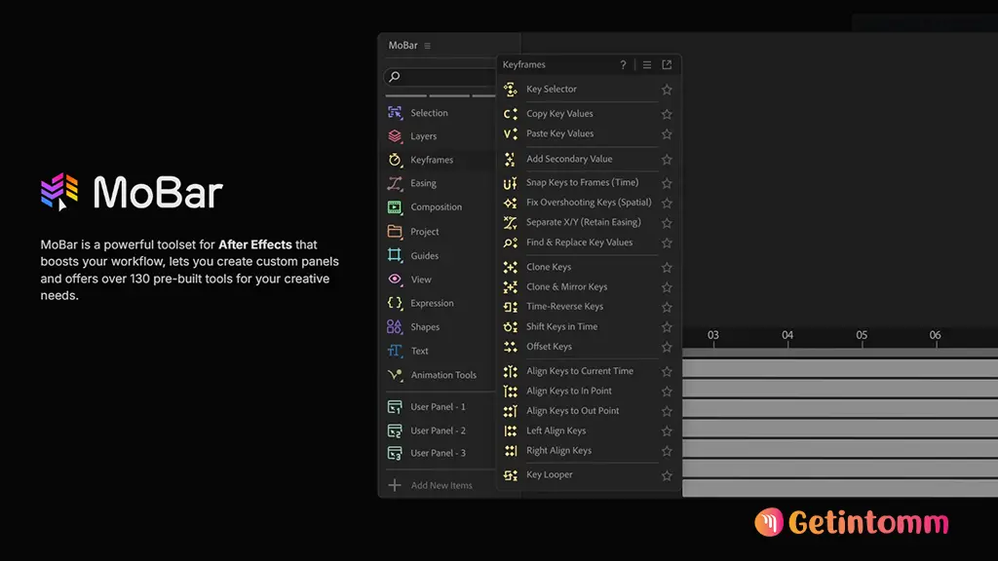Screen dimensions: 998x561
Task: Click the Clone Keys icon
Action: point(511,267)
